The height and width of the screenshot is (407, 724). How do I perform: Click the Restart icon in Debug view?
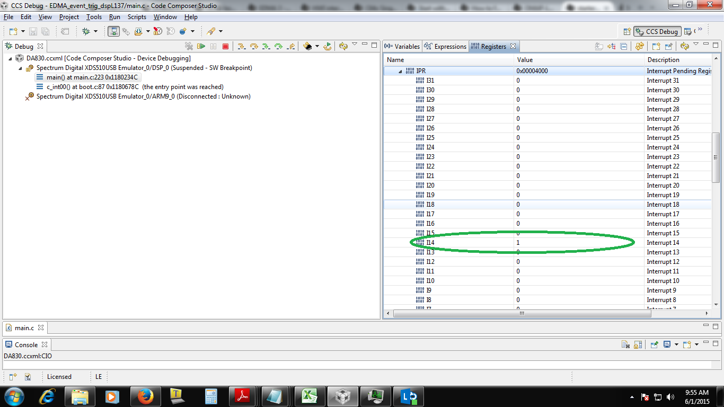click(328, 46)
